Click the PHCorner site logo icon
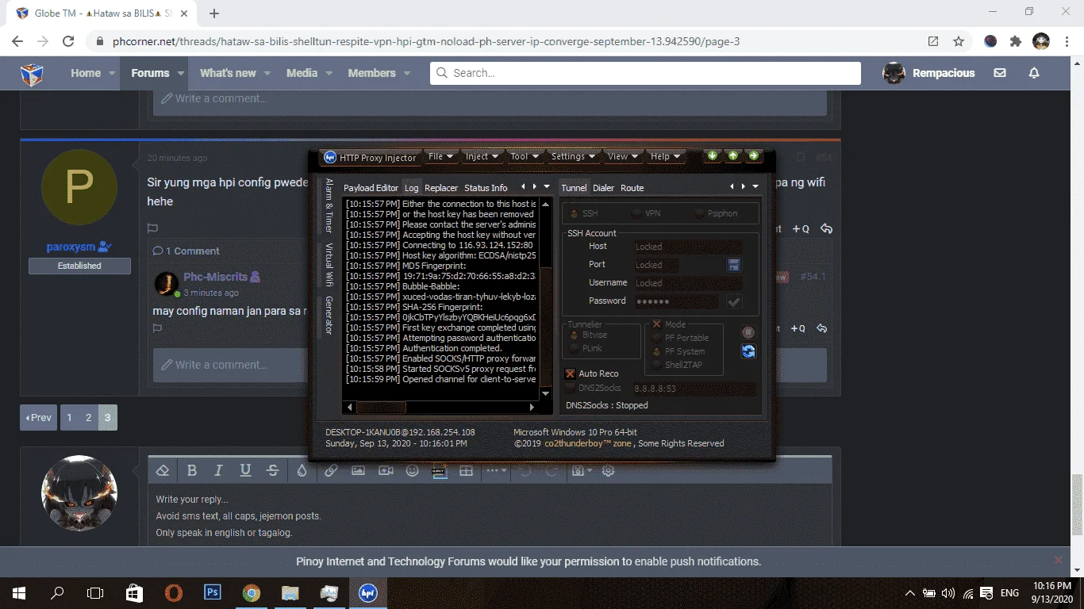Screen dimensions: 1084x609 [32, 74]
